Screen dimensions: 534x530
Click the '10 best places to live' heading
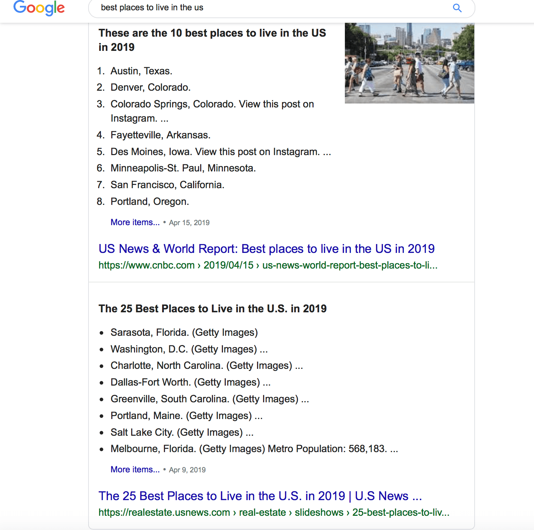tap(212, 40)
